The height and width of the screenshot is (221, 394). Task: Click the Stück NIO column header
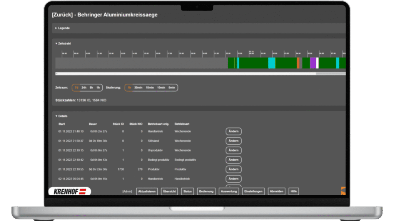click(136, 124)
